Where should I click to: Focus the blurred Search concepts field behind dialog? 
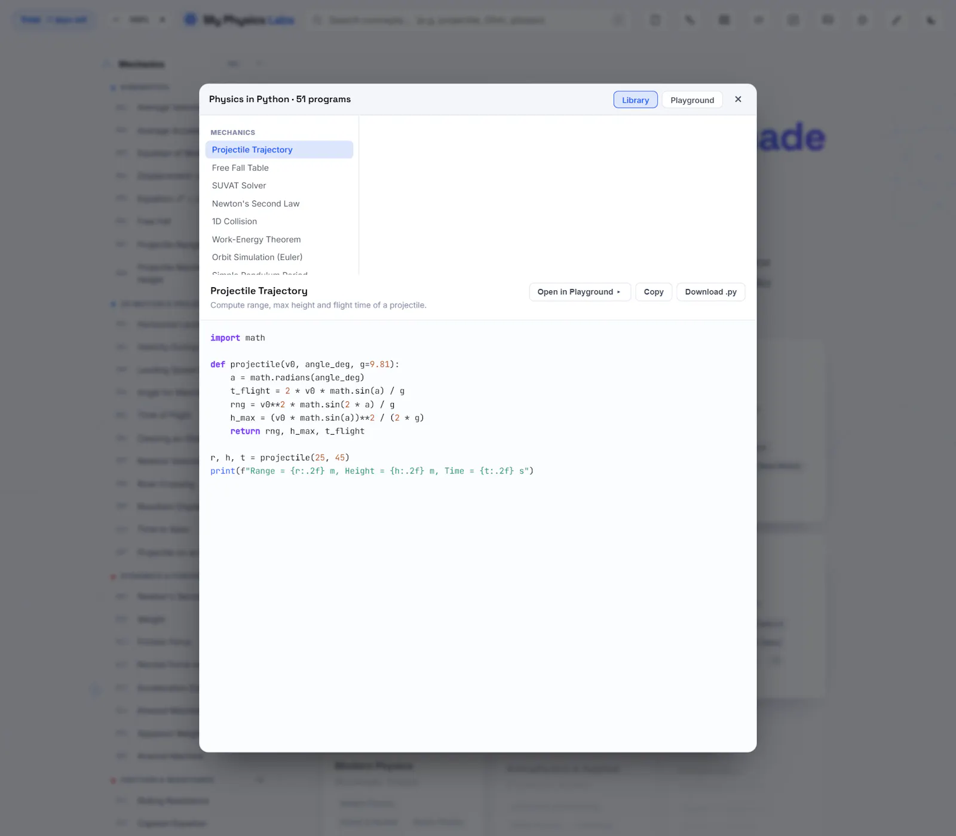click(469, 20)
